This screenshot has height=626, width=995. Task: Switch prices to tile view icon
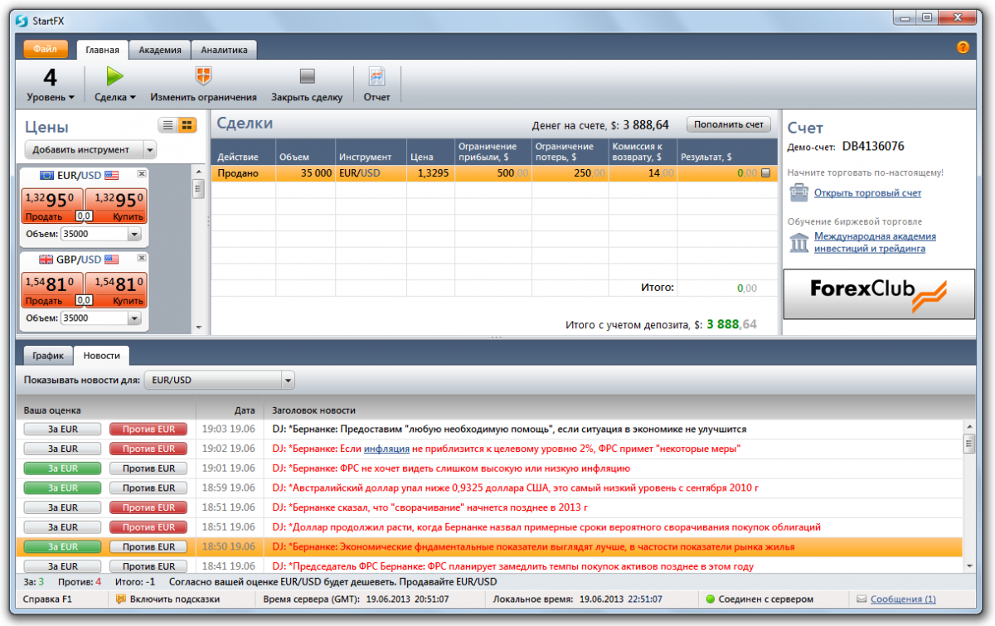[187, 125]
